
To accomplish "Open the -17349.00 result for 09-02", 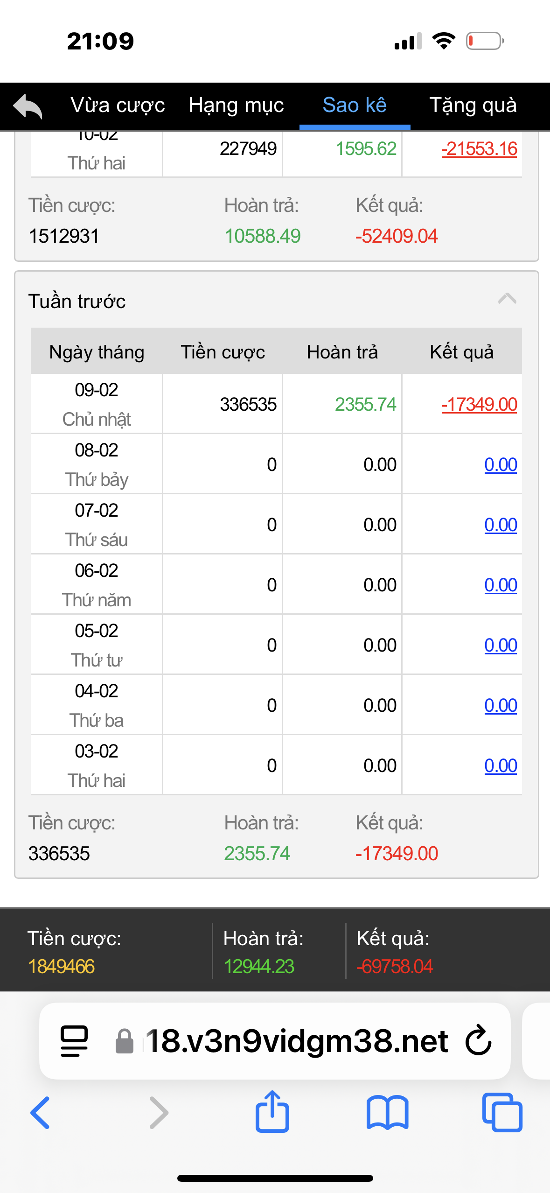I will 479,404.
